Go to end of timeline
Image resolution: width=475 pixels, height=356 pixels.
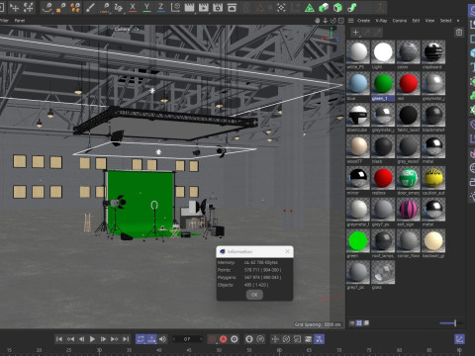pyautogui.click(x=126, y=339)
